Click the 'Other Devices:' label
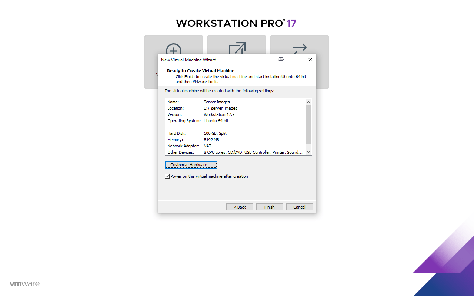The image size is (474, 296). coord(181,152)
